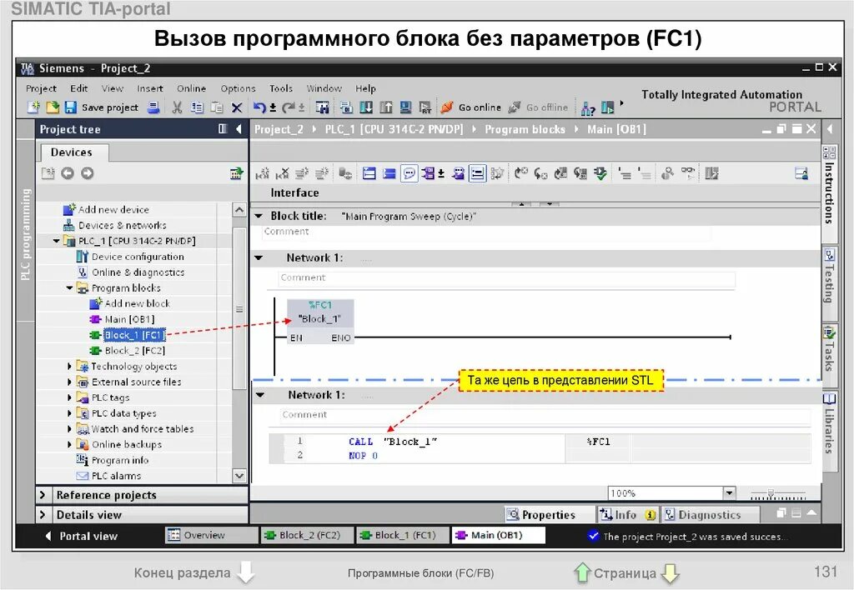Expand the PLC data types folder
Viewport: 854px width, 590px height.
coord(69,413)
